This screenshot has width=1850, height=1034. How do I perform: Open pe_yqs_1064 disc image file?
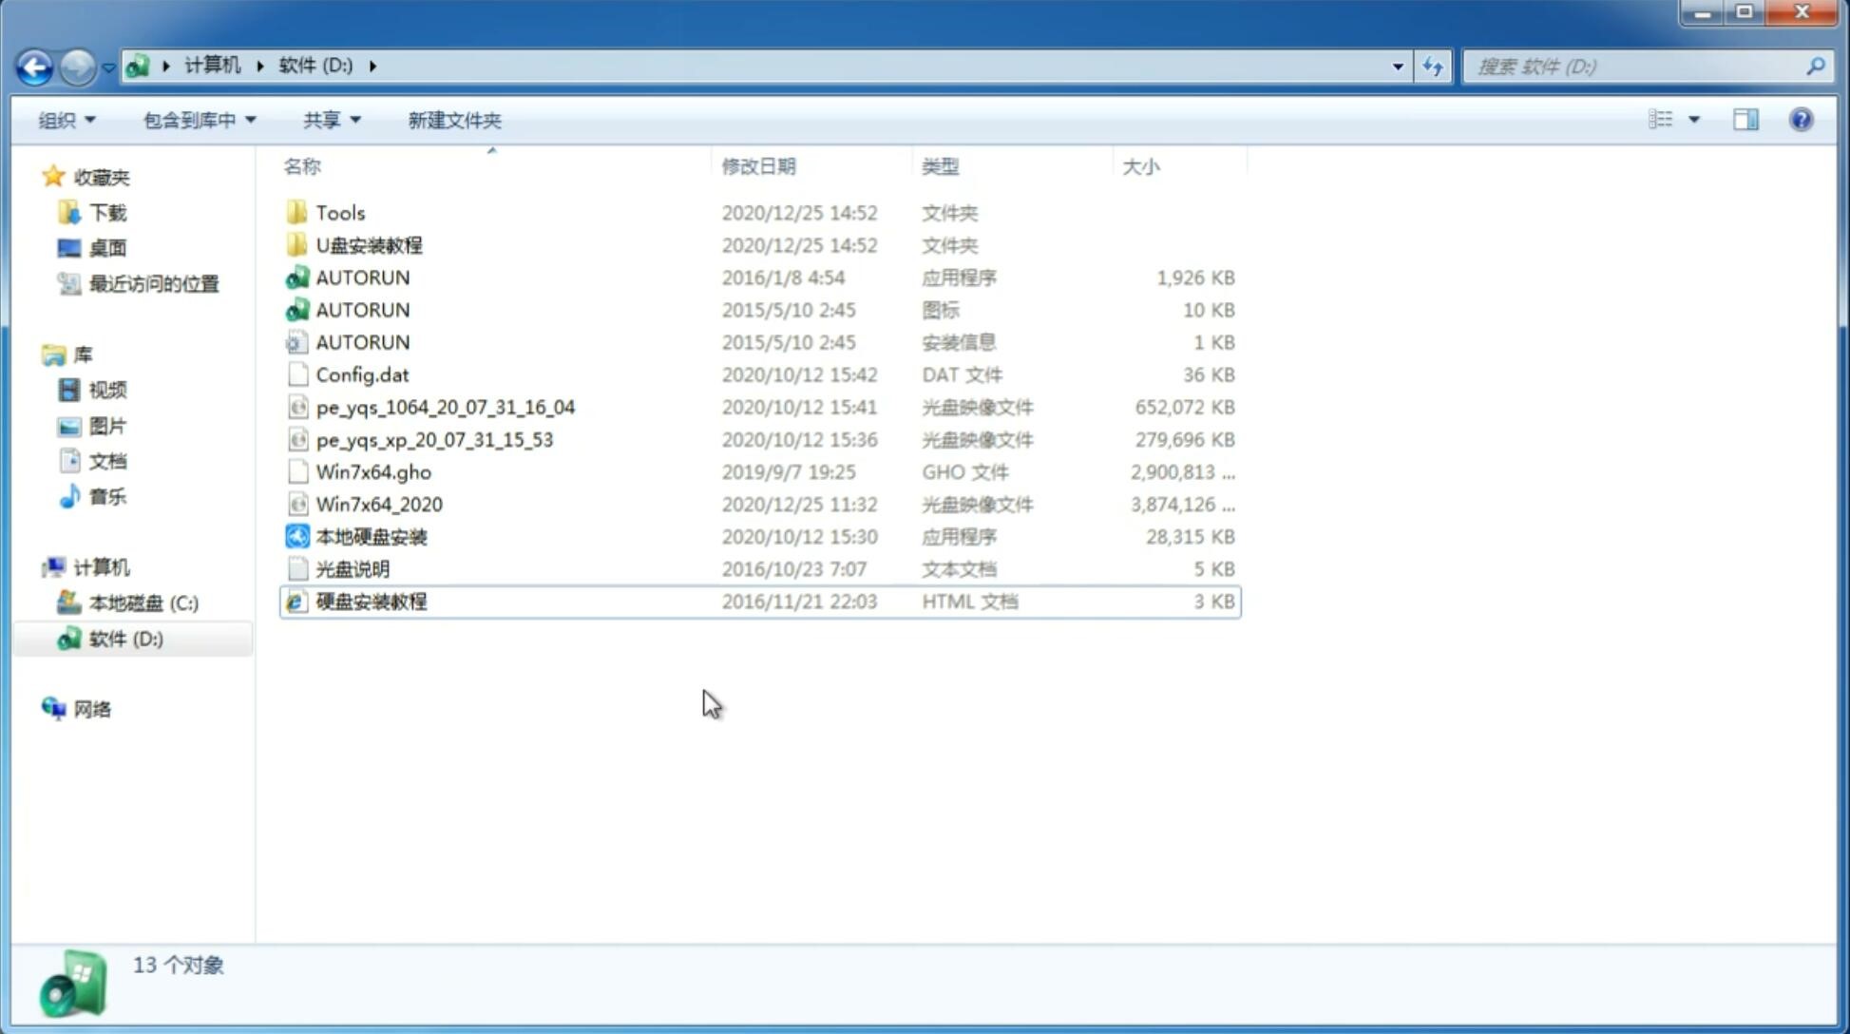click(445, 407)
